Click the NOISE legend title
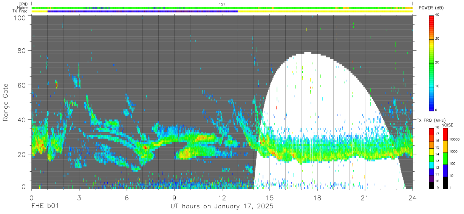Screen dimensions: 464x214 tap(447, 125)
